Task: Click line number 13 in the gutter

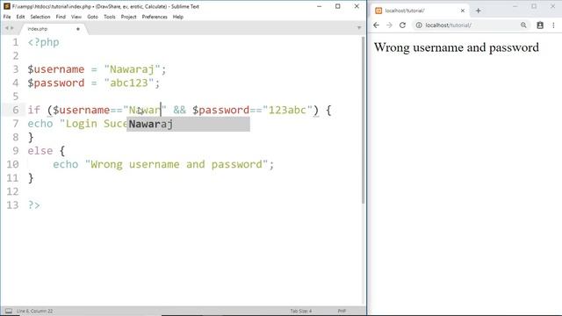Action: click(x=12, y=205)
